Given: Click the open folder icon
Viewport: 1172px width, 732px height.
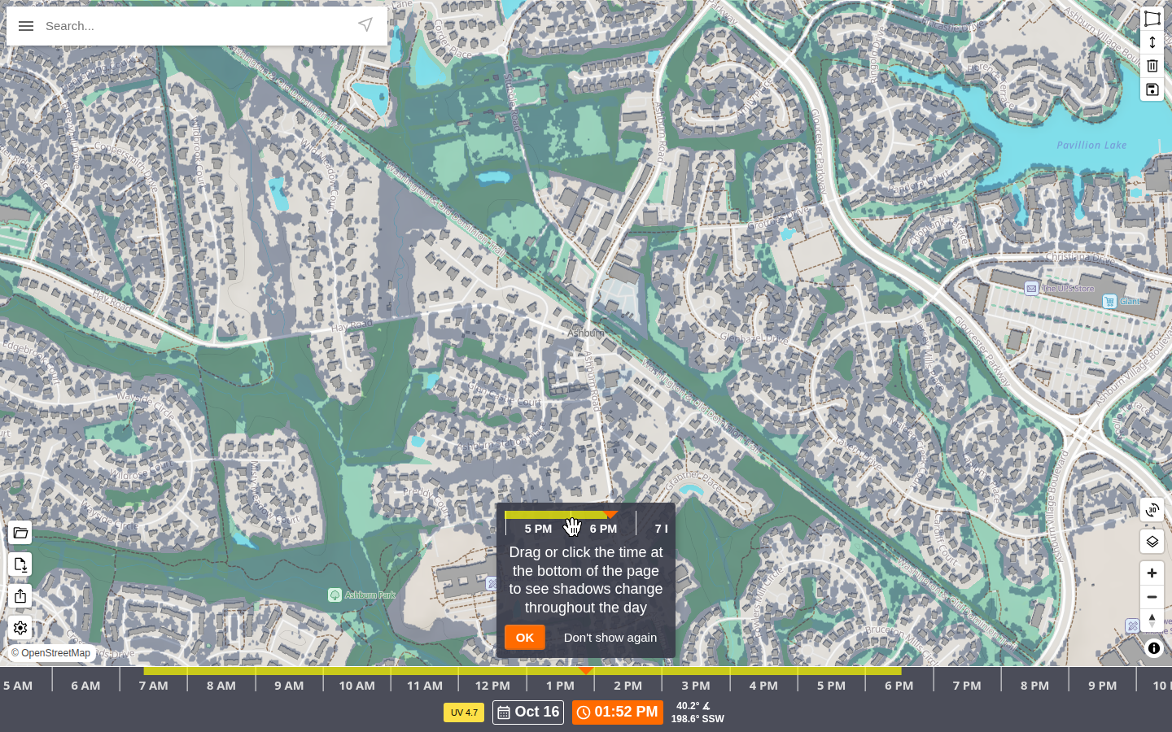Looking at the screenshot, I should pos(20,533).
